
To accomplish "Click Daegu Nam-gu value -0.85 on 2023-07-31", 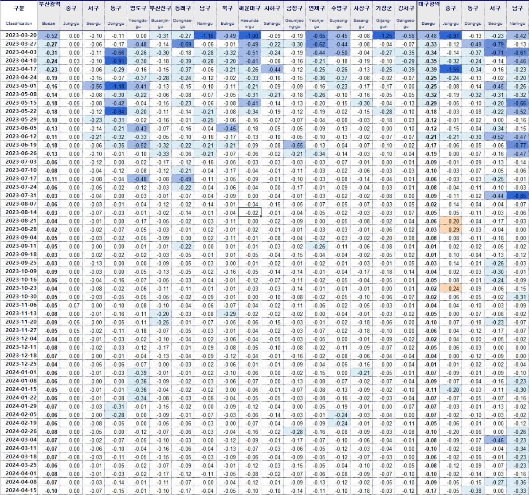I will [x=517, y=196].
